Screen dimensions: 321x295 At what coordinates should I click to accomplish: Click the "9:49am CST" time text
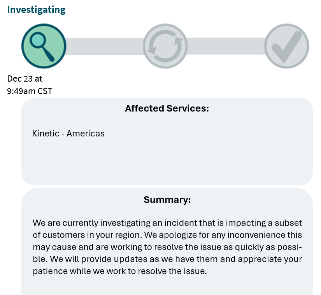(30, 91)
